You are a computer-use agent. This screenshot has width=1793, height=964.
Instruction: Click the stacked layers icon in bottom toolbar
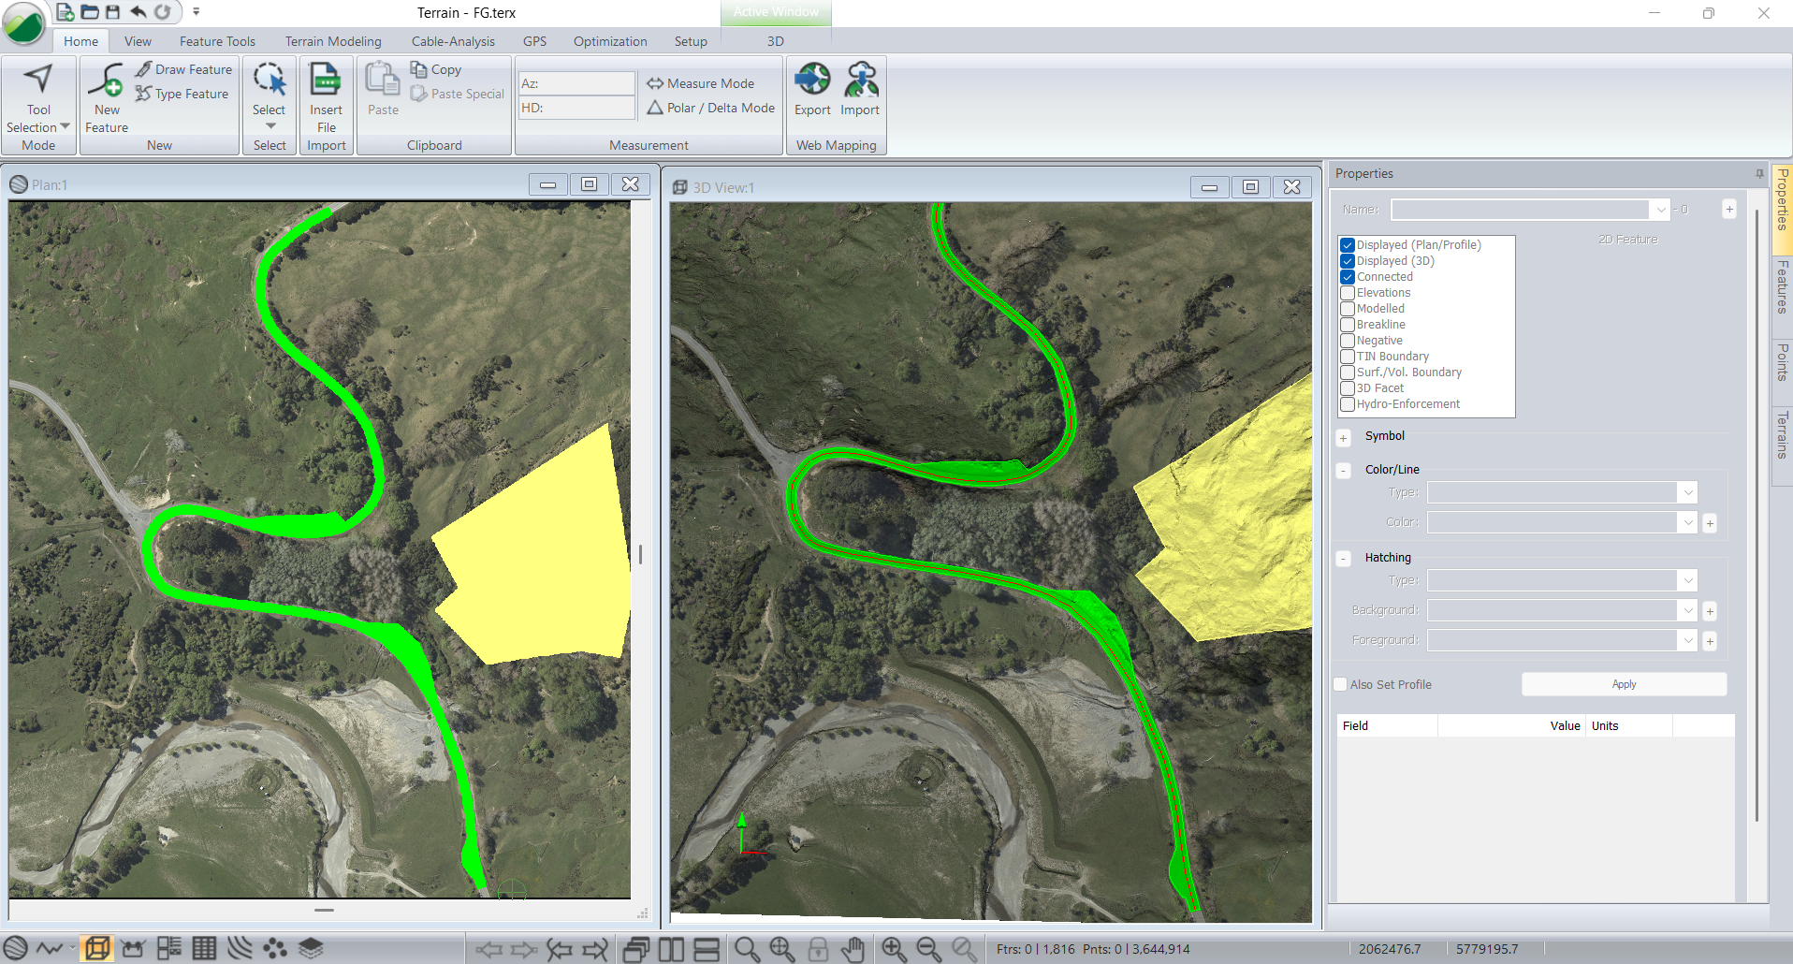tap(311, 948)
